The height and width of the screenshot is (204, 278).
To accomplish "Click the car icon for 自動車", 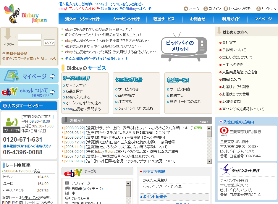I will pyautogui.click(x=67, y=188).
